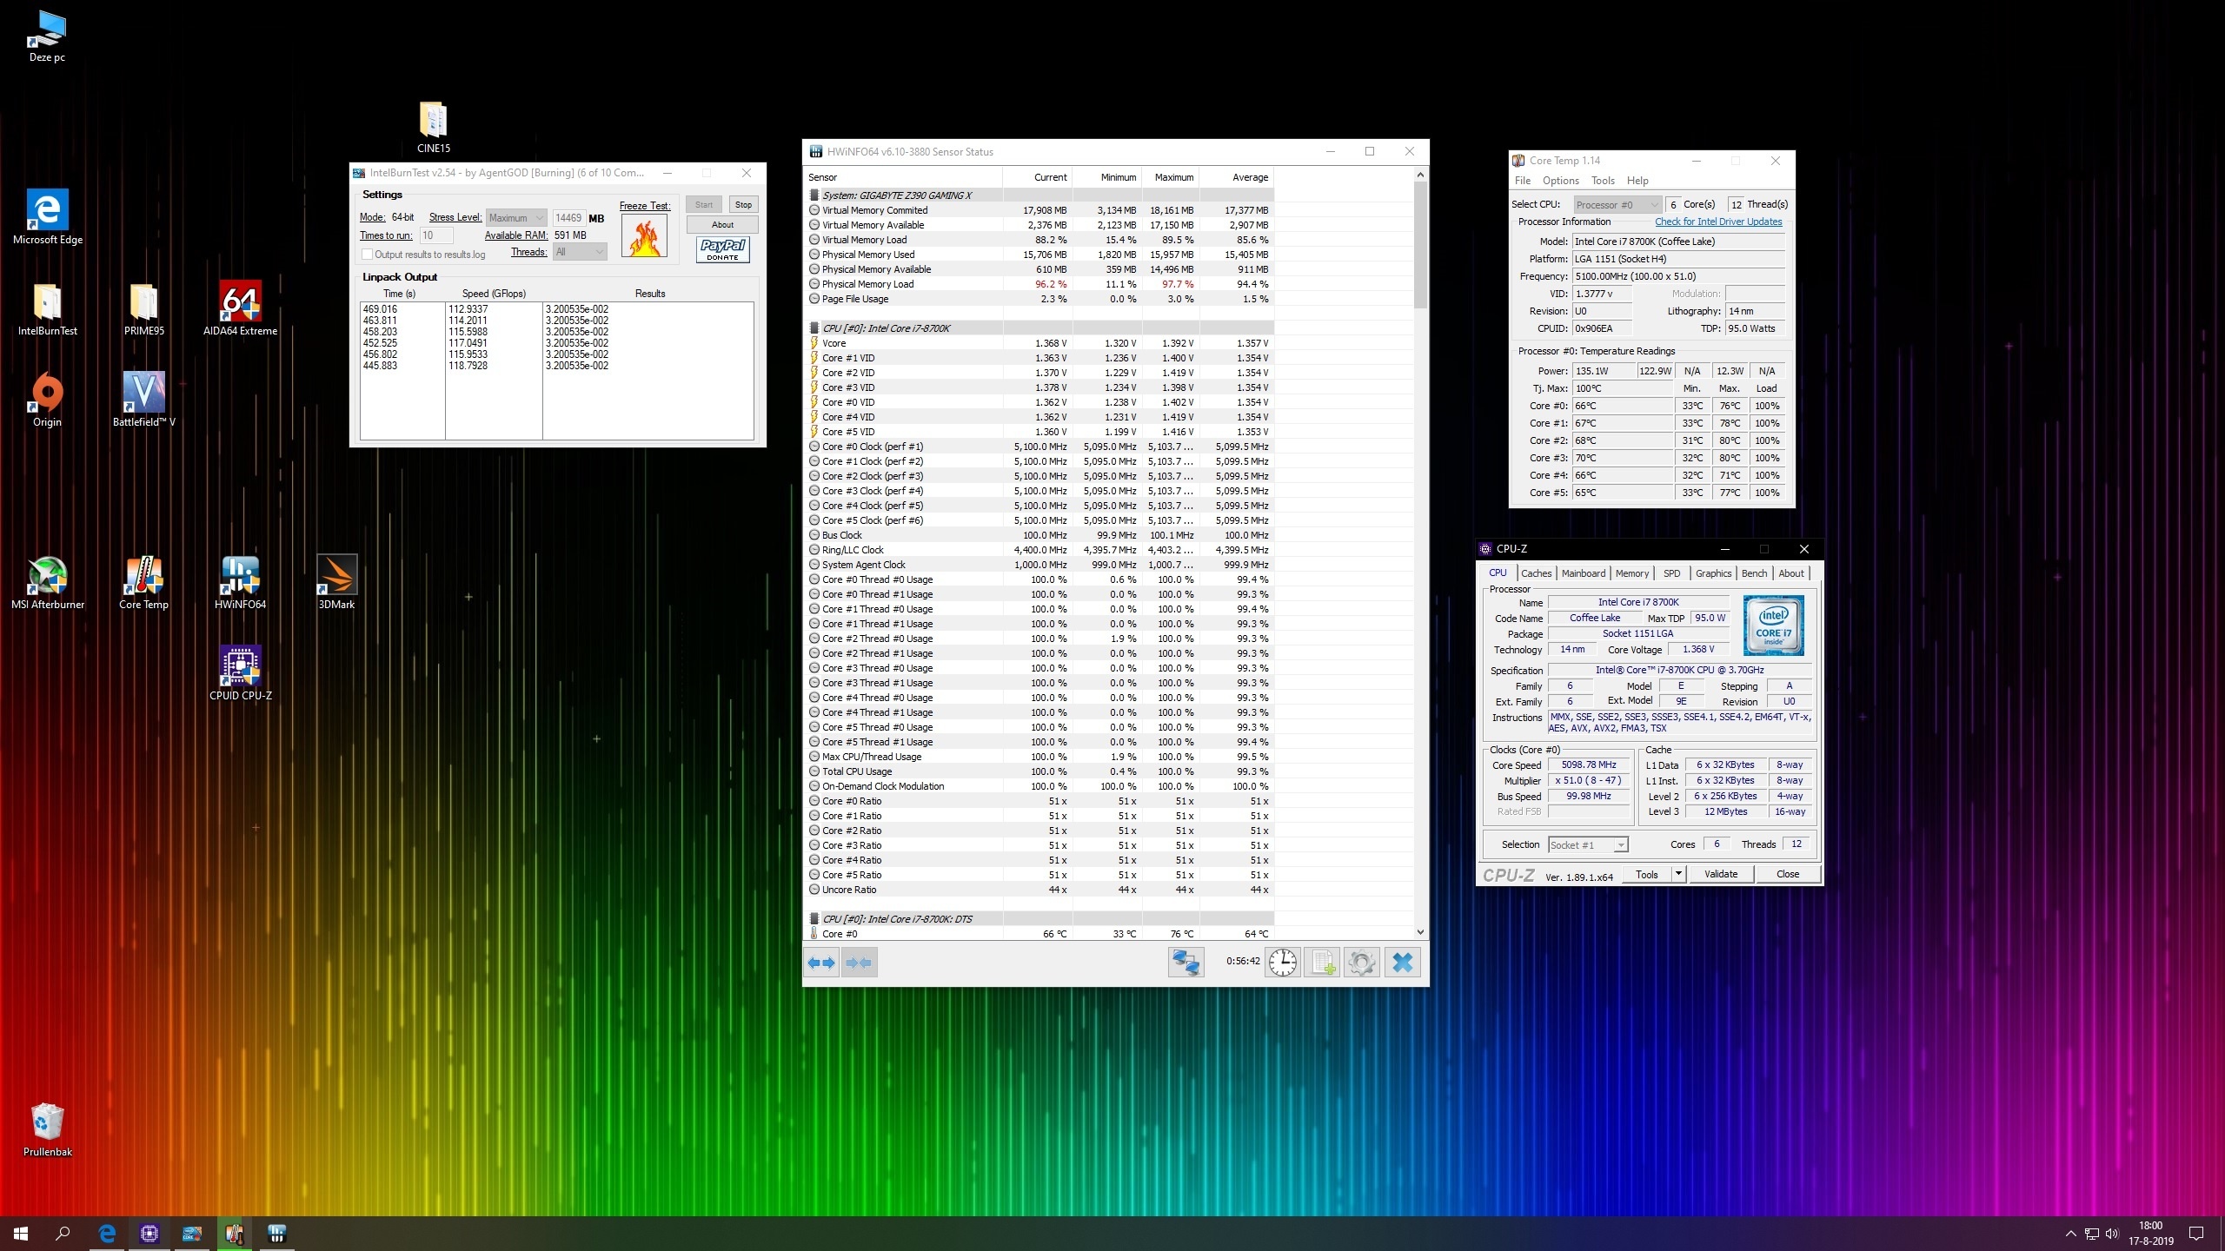Click the HWiNFO Maximum column header

point(1171,177)
